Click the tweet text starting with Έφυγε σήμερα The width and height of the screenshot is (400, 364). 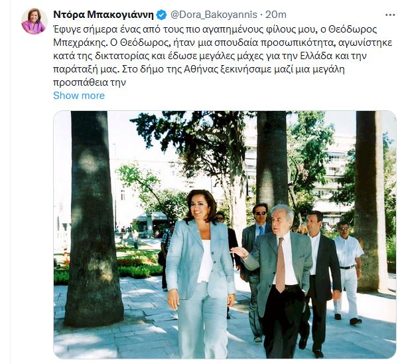tap(222, 56)
